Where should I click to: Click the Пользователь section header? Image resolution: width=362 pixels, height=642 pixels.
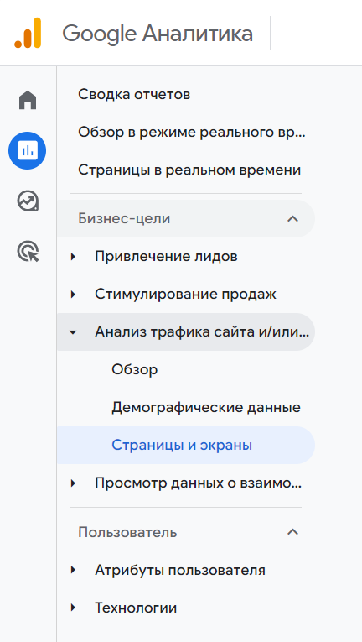[x=127, y=532]
